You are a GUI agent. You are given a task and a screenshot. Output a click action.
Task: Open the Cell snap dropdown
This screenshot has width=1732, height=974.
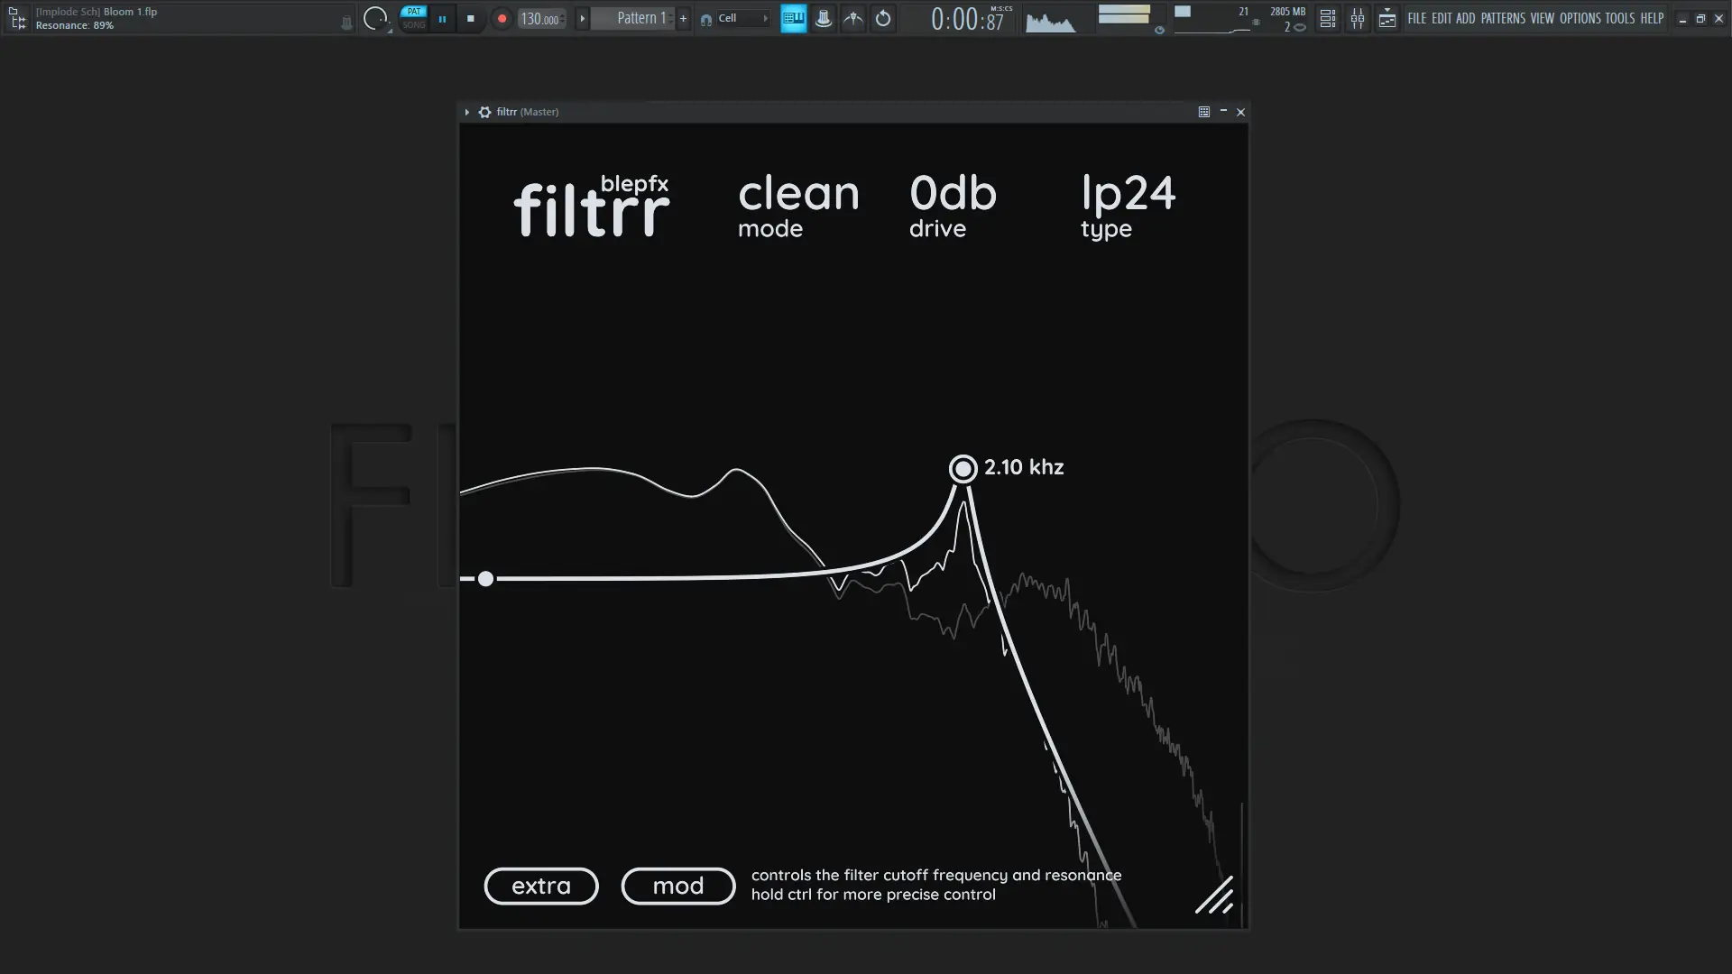pos(735,18)
